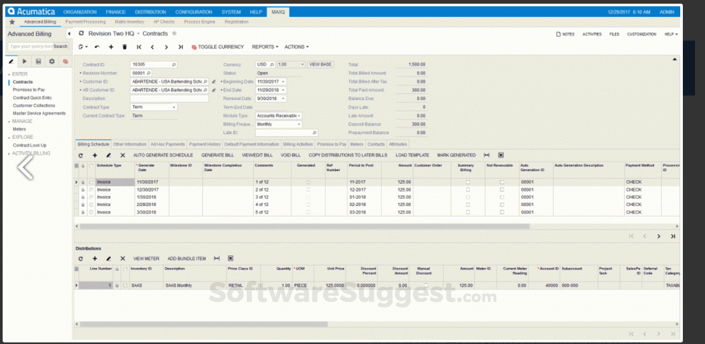Viewport: 705px width, 344px height.
Task: Check Summary Billing for the 11-2017 row
Action: pyautogui.click(x=467, y=182)
